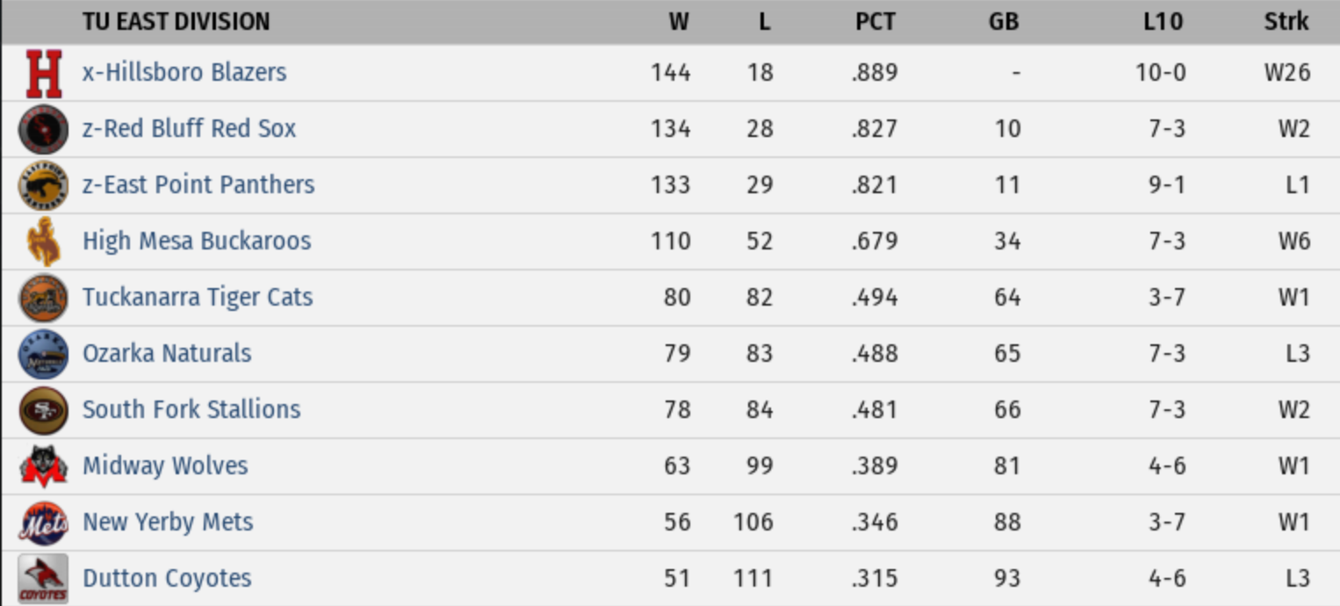This screenshot has height=606, width=1340.
Task: Click the Dutton Coyotes team logo
Action: [x=43, y=579]
